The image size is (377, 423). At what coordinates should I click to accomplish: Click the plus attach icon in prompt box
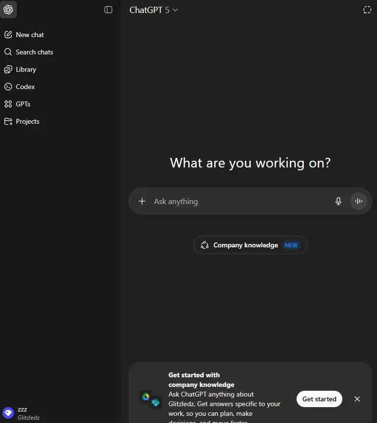[x=142, y=201]
